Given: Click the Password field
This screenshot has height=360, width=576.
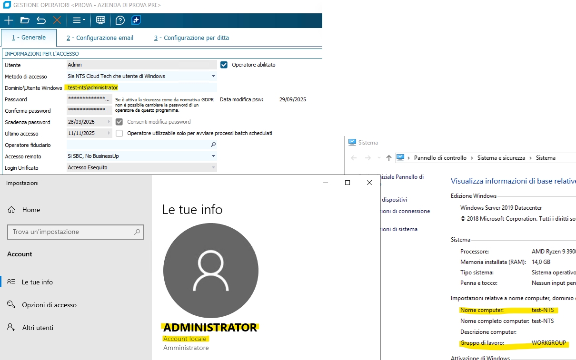Looking at the screenshot, I should pos(89,99).
